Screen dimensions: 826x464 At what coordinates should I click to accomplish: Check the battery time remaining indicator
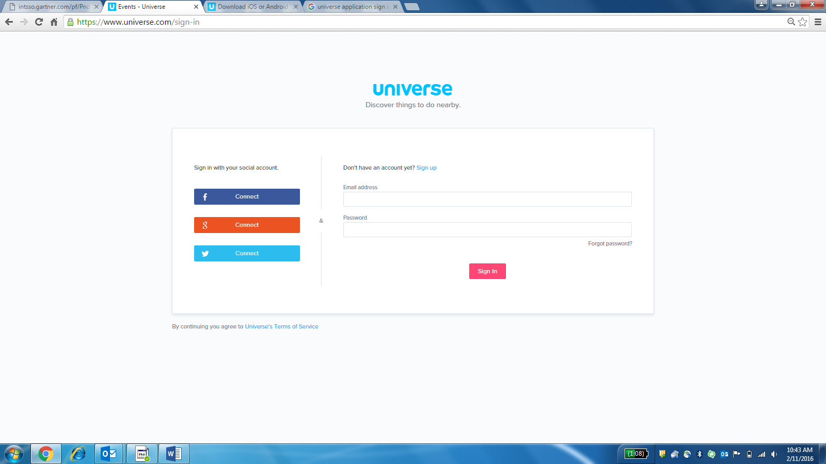636,454
